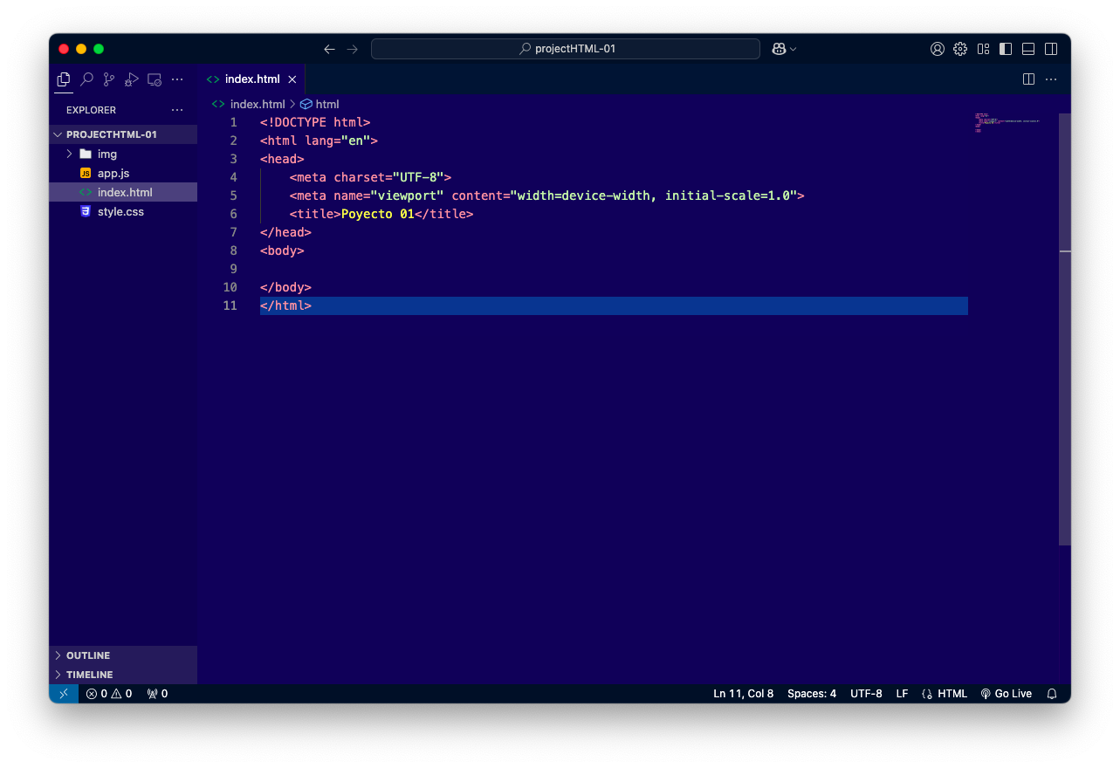
Task: Open remote window button in status bar
Action: click(64, 694)
